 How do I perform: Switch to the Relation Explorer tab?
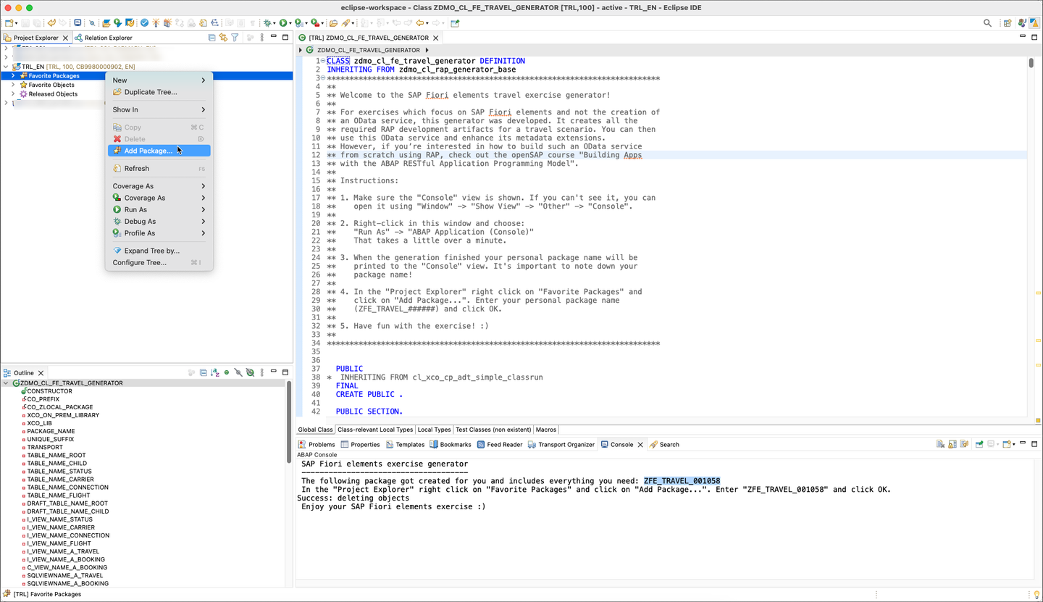103,38
